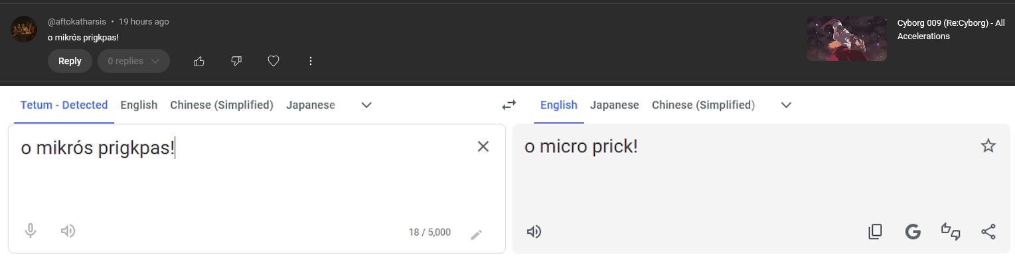This screenshot has width=1015, height=259.
Task: Open the Cyborg 009 video thumbnail
Action: (847, 38)
